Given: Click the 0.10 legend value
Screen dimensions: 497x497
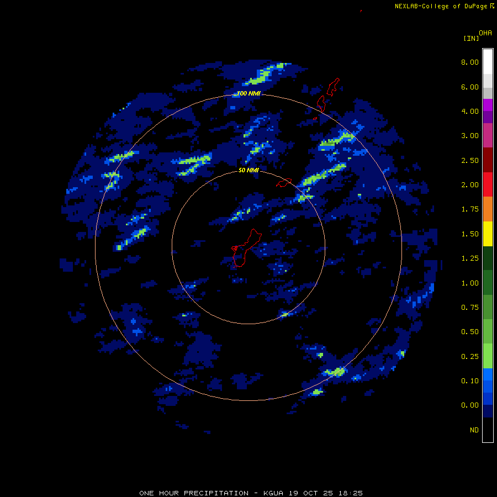Looking at the screenshot, I should coord(470,381).
